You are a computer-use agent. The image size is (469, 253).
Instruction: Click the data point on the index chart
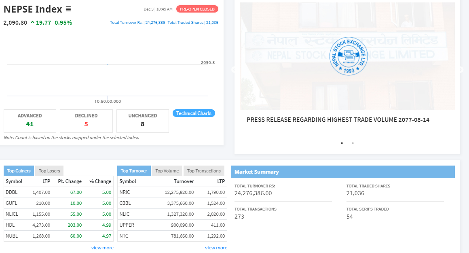coord(108,64)
